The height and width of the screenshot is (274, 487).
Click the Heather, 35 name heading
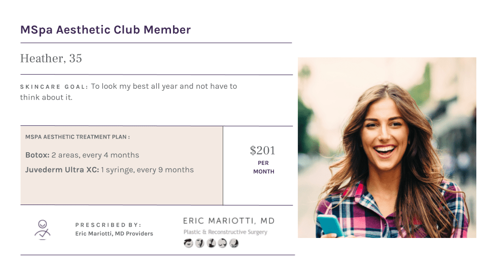pos(51,58)
